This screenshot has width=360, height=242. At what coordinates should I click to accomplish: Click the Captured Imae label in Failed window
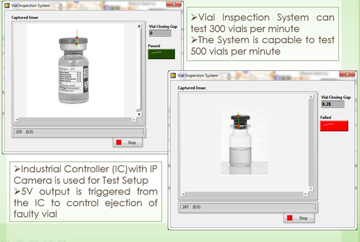click(192, 88)
